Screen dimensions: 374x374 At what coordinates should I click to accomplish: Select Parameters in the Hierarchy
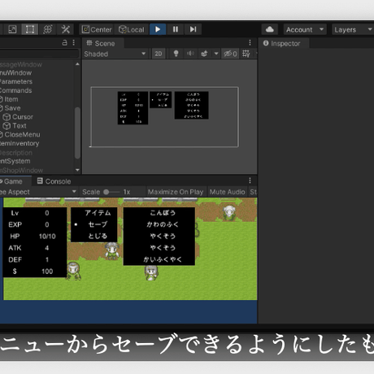16,81
